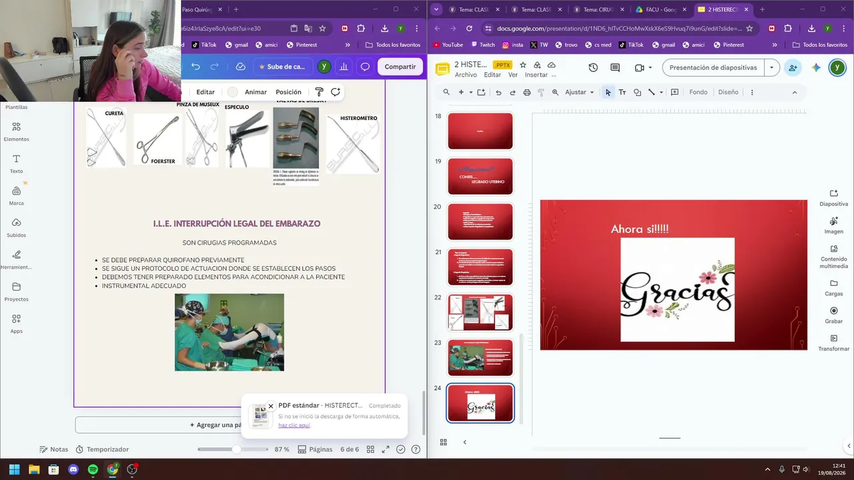This screenshot has height=480, width=854.
Task: Collapse Slides filmstrip panel arrow
Action: (464, 442)
